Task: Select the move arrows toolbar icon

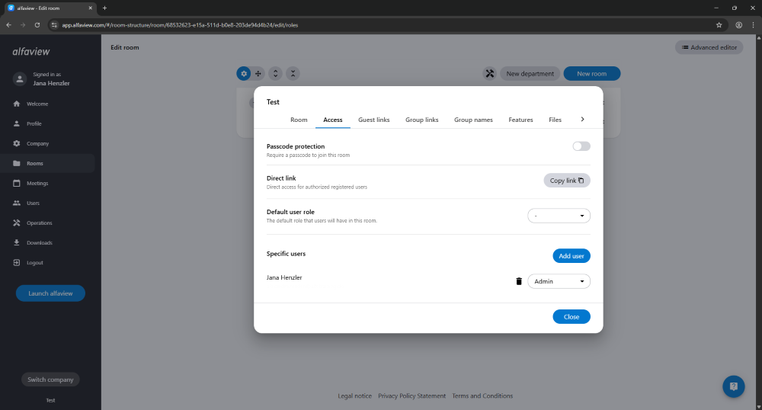Action: [258, 73]
